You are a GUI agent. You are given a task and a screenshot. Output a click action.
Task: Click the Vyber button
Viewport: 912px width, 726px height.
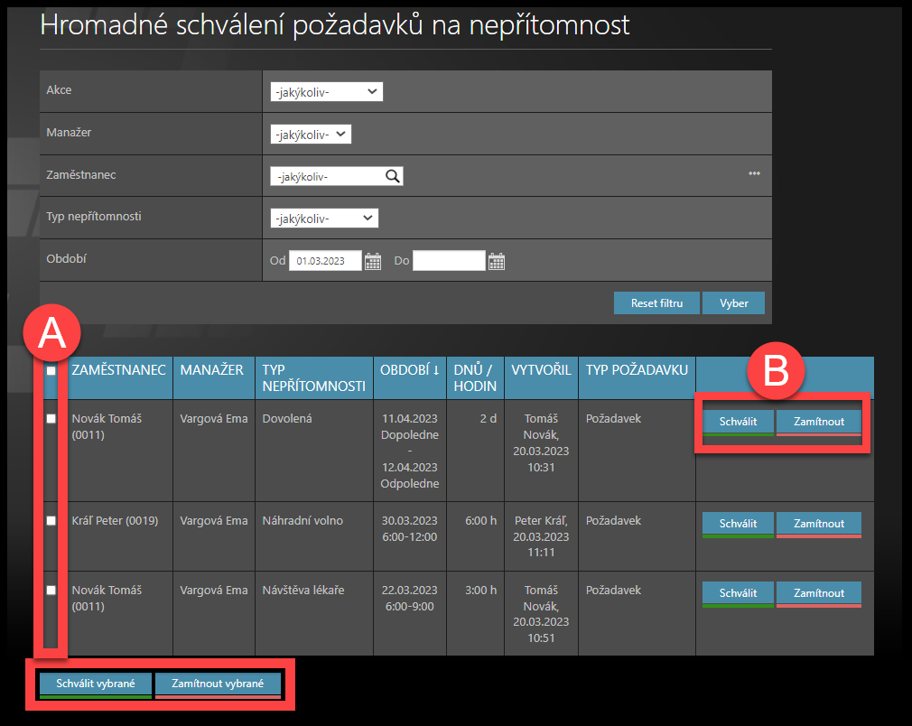[x=733, y=303]
